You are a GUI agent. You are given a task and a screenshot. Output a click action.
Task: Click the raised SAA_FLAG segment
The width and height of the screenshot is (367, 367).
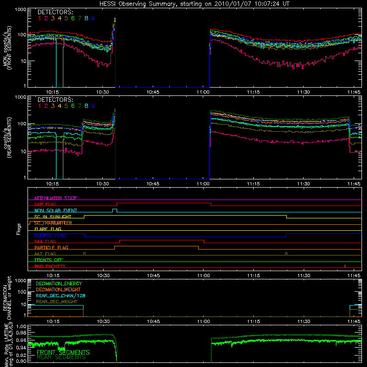[x=162, y=240]
